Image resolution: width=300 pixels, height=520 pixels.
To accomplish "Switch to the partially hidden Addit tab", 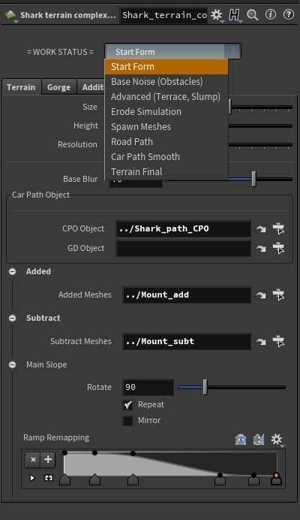I will (x=91, y=87).
